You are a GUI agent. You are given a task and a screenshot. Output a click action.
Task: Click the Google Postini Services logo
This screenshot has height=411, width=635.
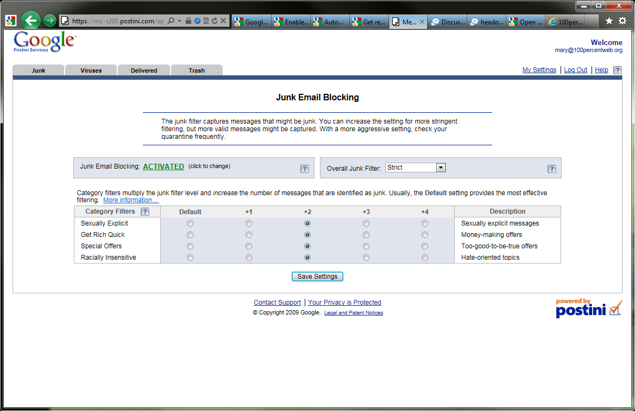[45, 42]
